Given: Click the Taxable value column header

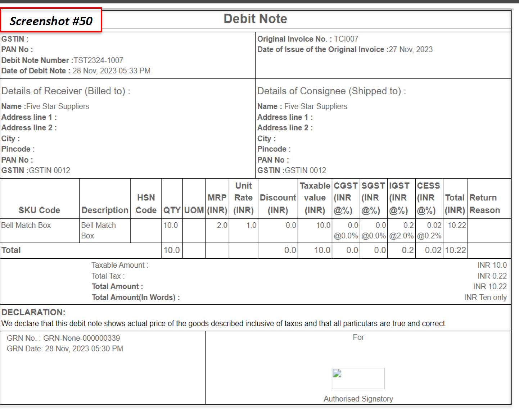Looking at the screenshot, I should (x=315, y=198).
